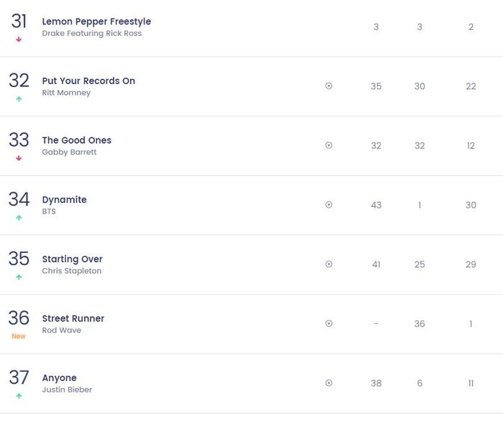Screen dimensions: 503x424
Task: Go to artist Gabby Barrett
Action: (69, 152)
